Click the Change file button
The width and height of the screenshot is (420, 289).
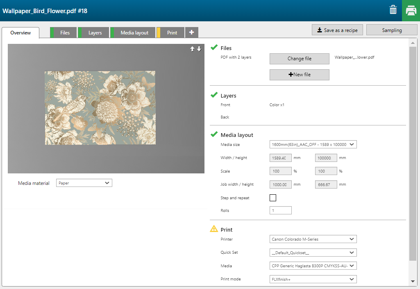coord(299,59)
